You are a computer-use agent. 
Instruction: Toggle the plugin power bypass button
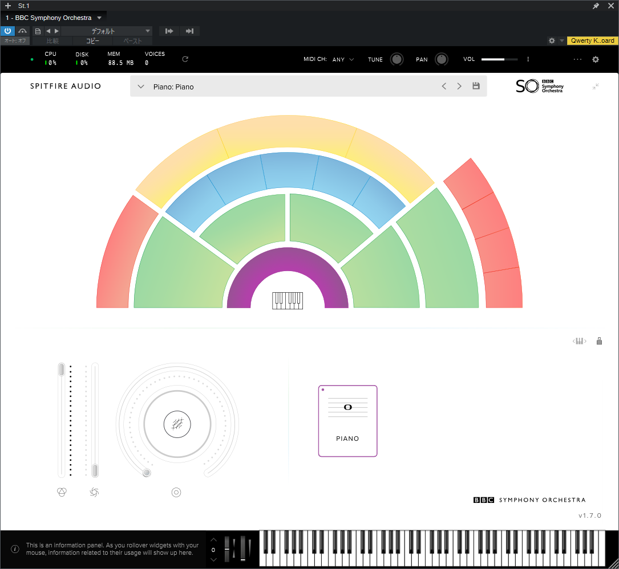(7, 31)
